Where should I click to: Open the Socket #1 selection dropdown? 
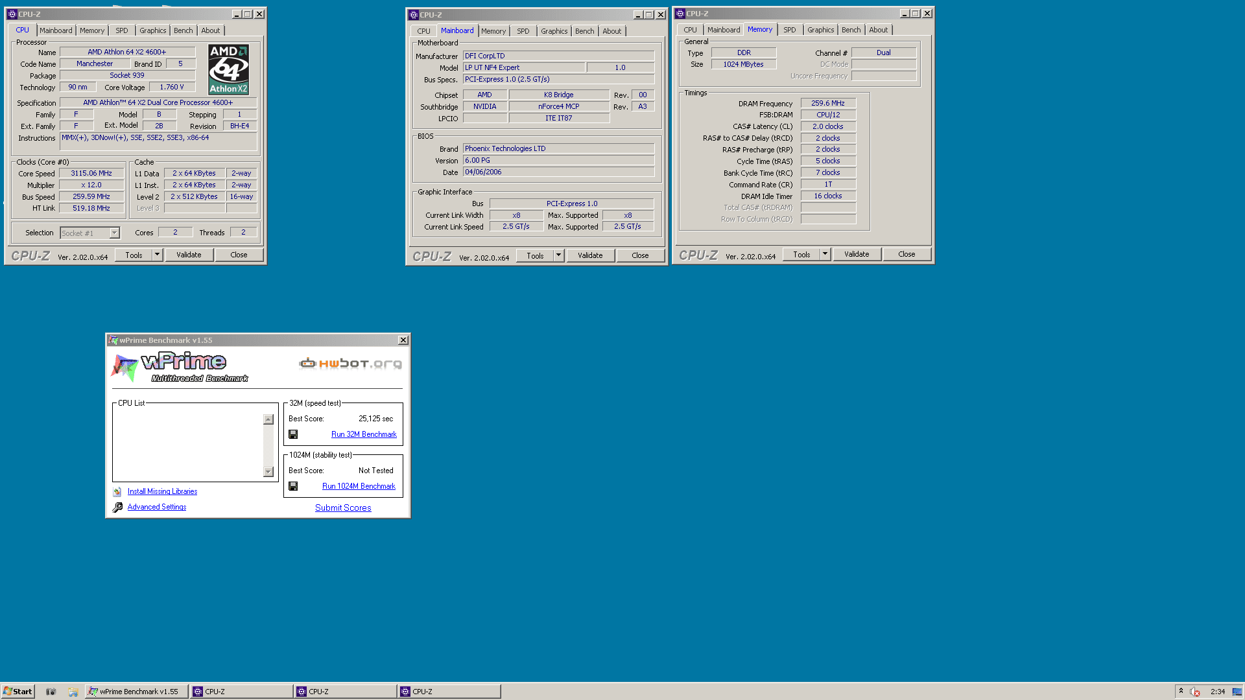tap(114, 233)
